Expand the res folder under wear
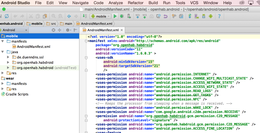The height and width of the screenshot is (133, 260). tap(3, 89)
